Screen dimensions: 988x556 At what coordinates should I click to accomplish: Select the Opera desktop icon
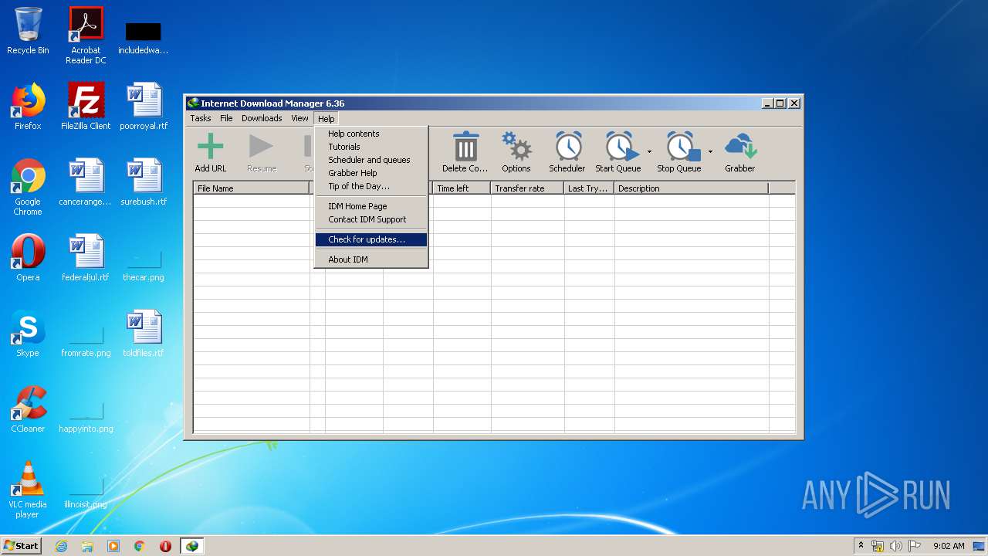pyautogui.click(x=28, y=258)
